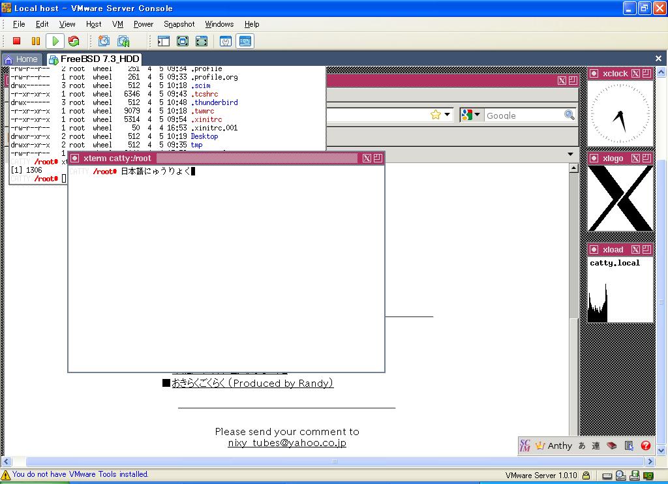668x484 pixels.
Task: Click the search magnifier icon
Action: (x=569, y=115)
